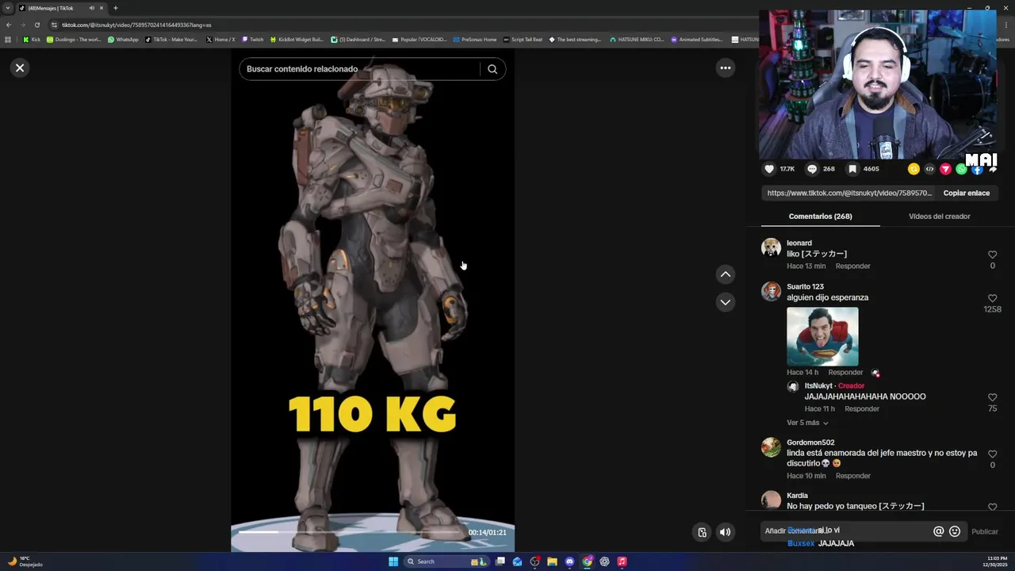Open the Script Tail Beat bookmark

[523, 39]
